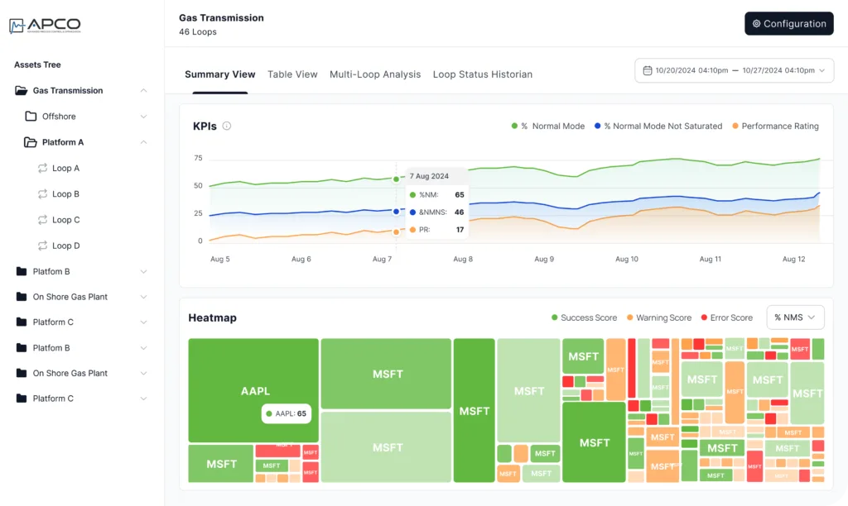Image resolution: width=848 pixels, height=506 pixels.
Task: Open the % NMS dropdown
Action: point(795,317)
